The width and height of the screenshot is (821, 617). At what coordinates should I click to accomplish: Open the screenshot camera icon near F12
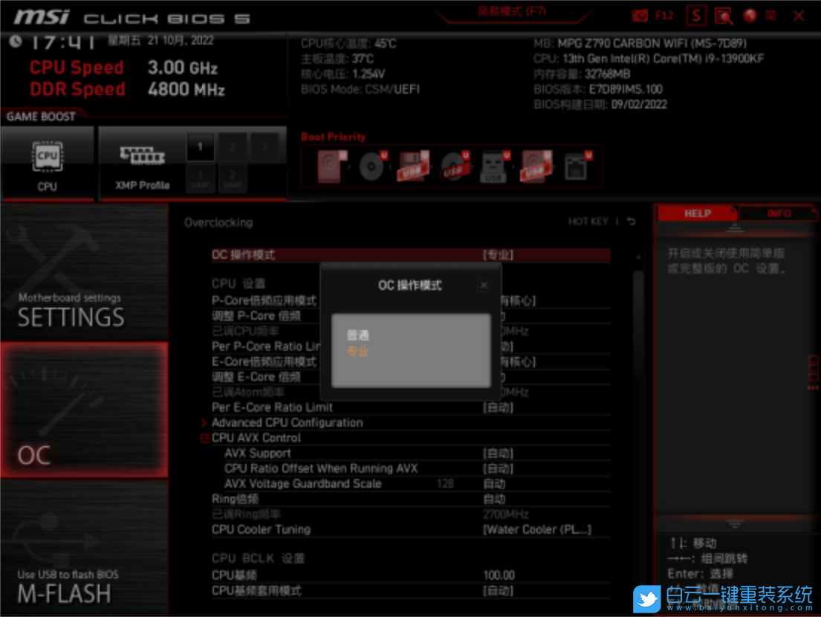640,15
